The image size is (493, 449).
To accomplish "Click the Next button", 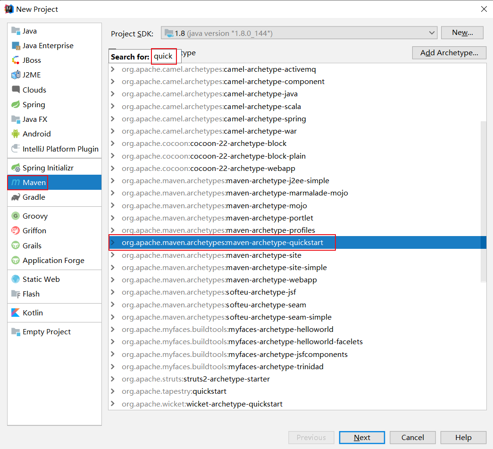I will [x=362, y=437].
